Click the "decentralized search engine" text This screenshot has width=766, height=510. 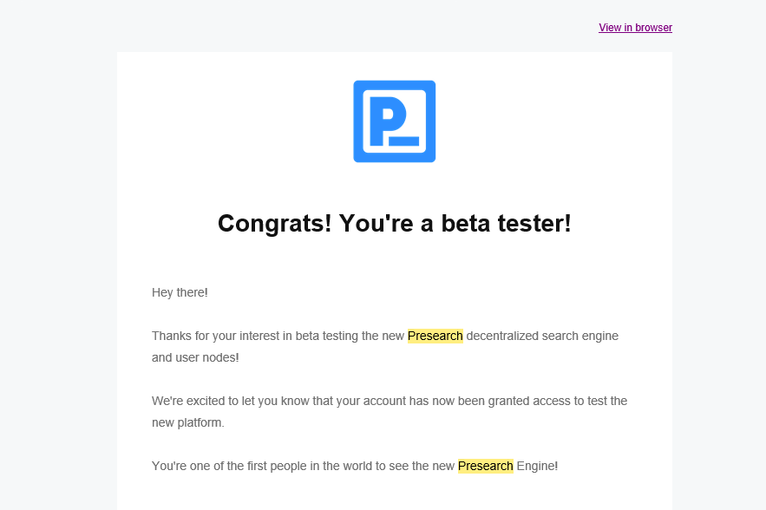(542, 336)
